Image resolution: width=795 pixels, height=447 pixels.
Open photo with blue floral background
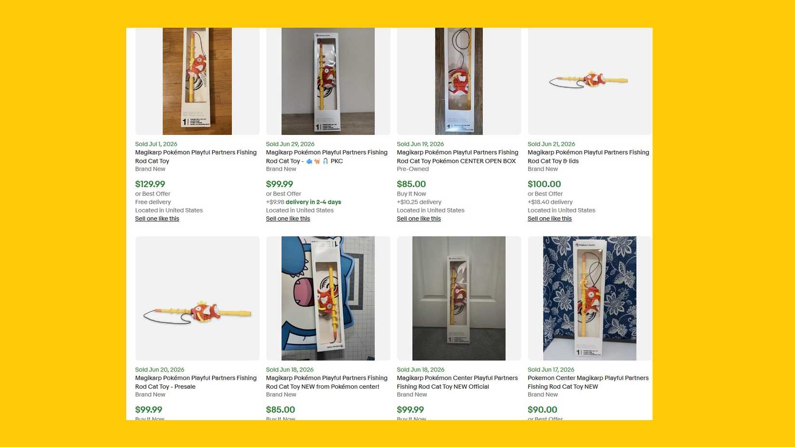pyautogui.click(x=590, y=298)
